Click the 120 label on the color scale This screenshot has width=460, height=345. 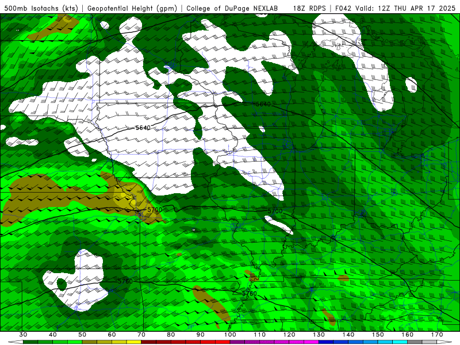click(289, 335)
